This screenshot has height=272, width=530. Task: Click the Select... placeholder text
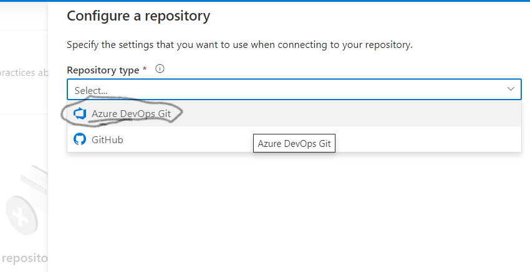pyautogui.click(x=91, y=90)
